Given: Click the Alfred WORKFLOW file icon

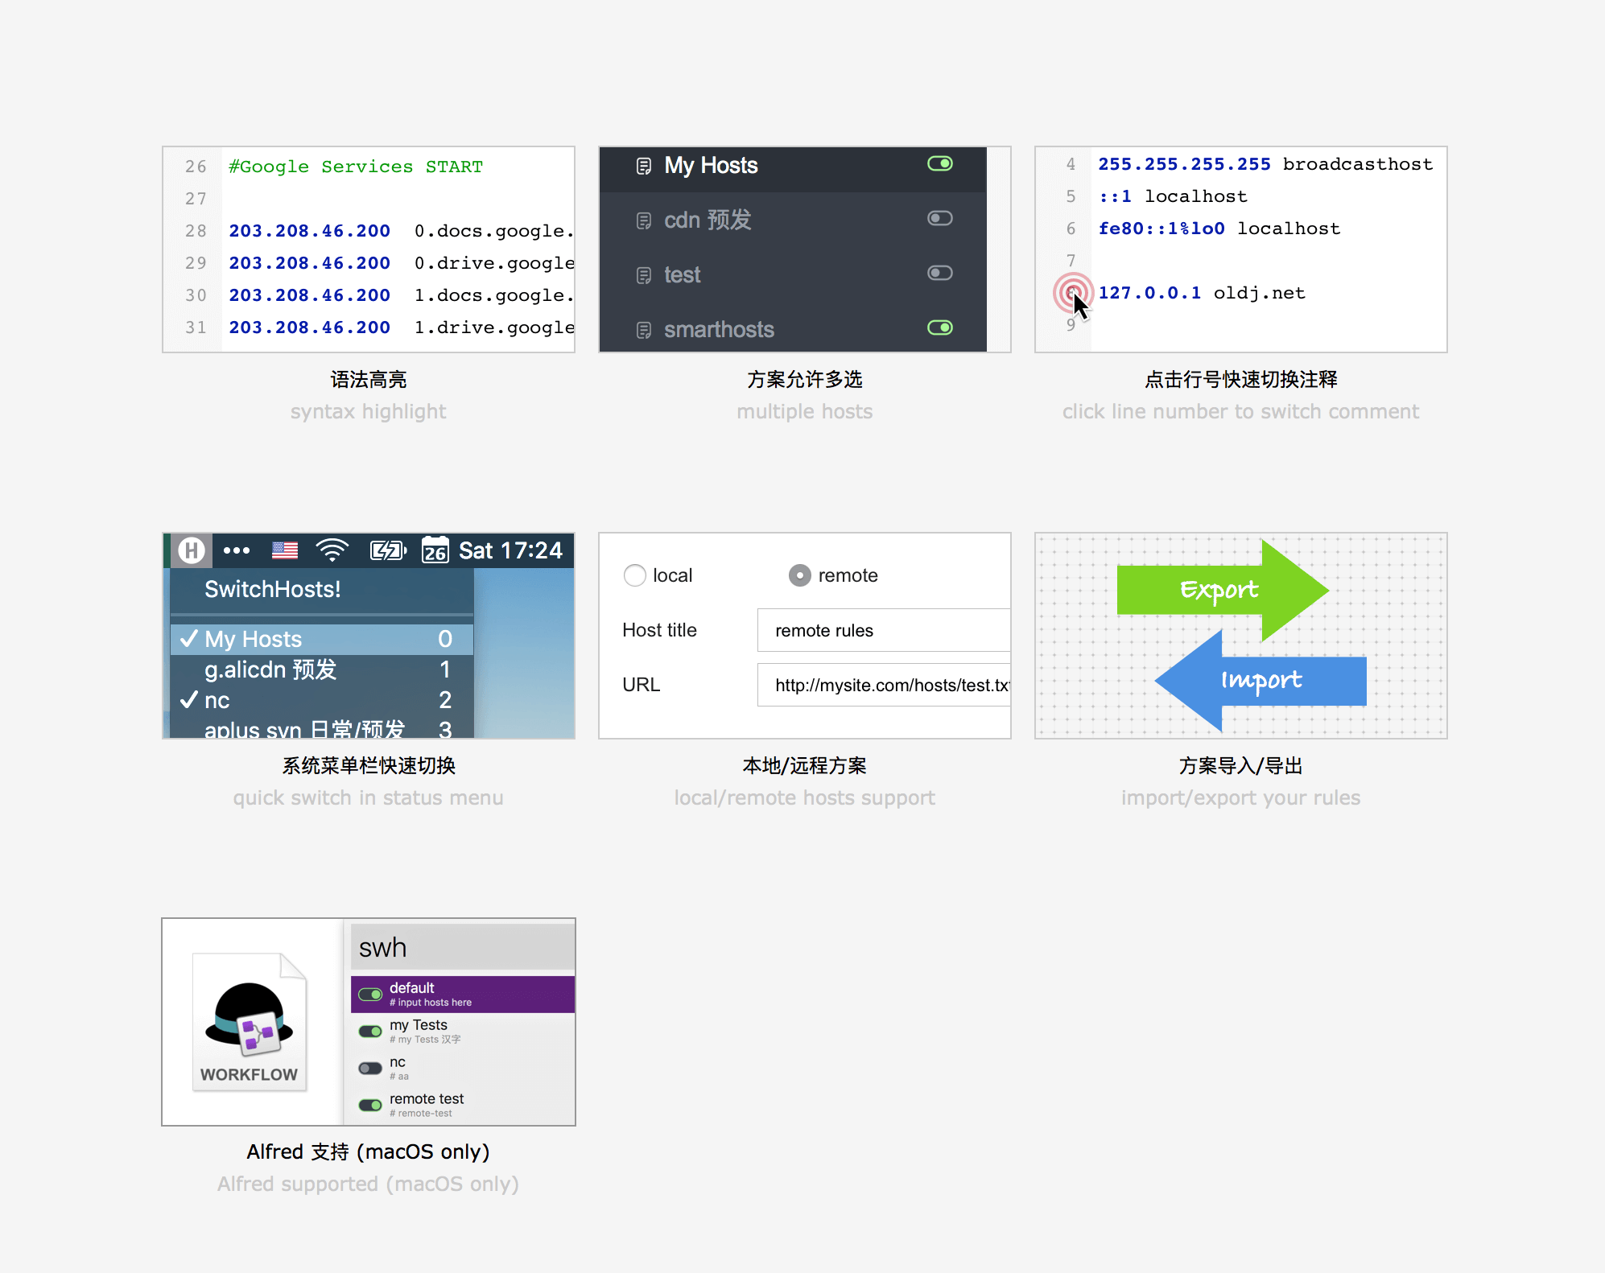Looking at the screenshot, I should [250, 1022].
